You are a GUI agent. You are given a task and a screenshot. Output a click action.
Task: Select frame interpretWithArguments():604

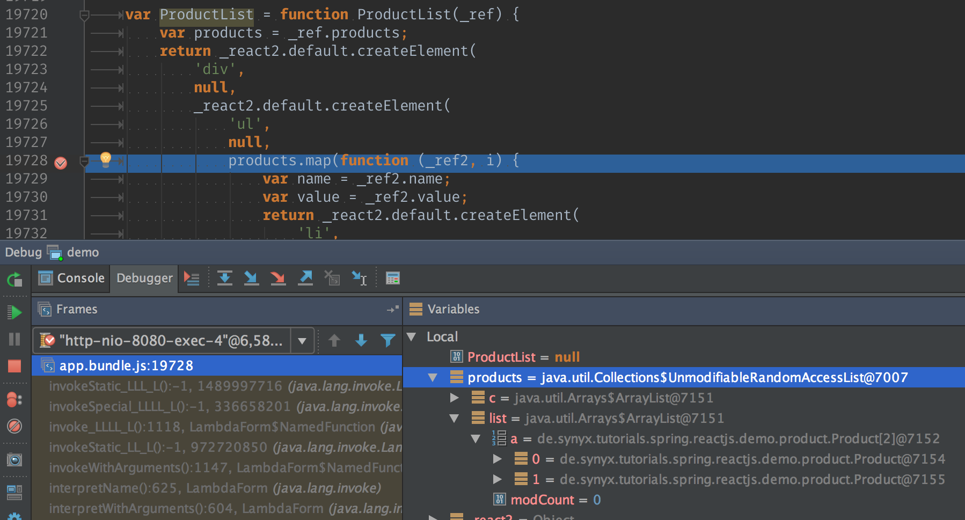pos(217,508)
